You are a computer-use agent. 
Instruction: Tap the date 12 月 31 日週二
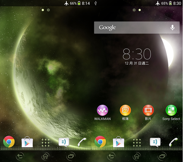tap(137, 63)
